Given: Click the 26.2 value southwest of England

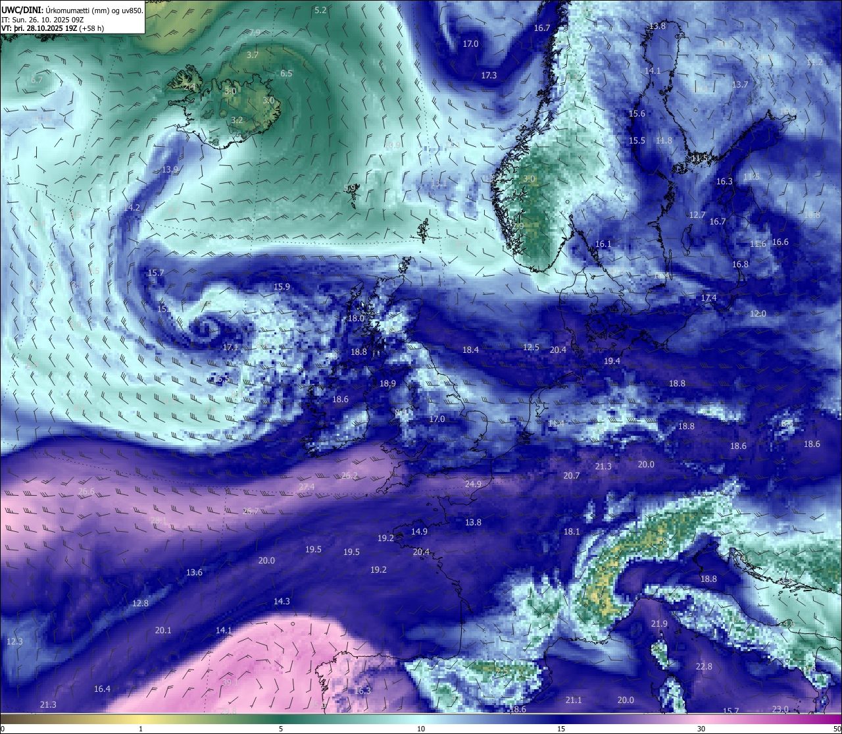Looking at the screenshot, I should click(x=350, y=476).
